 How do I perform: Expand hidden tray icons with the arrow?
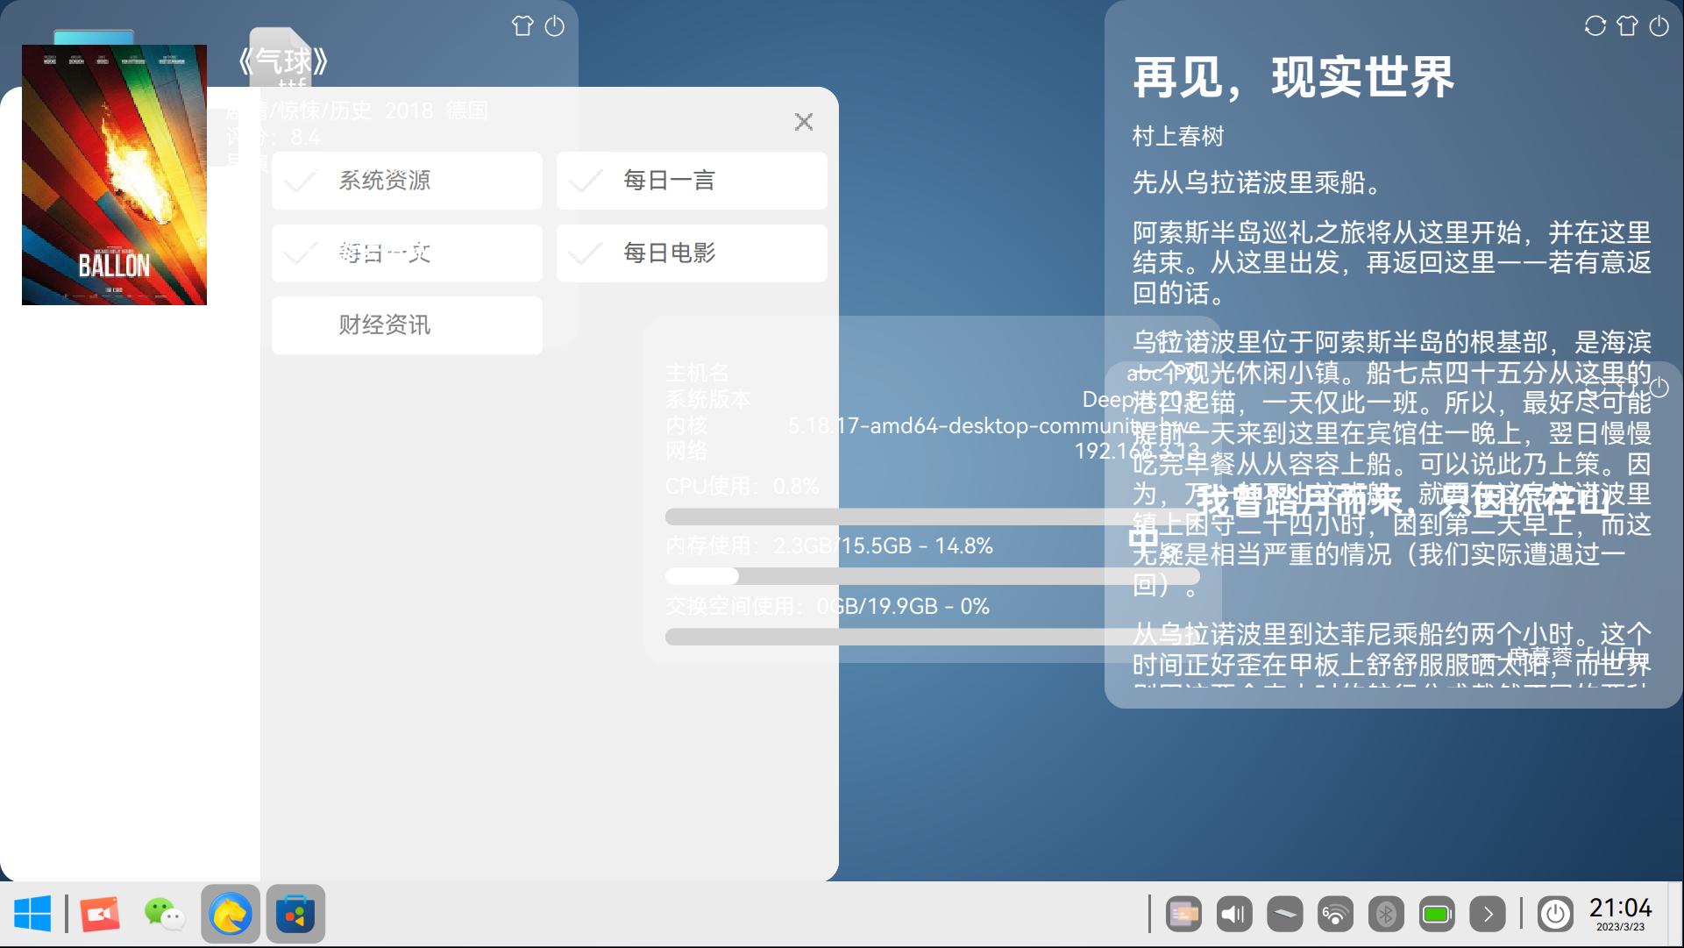1489,914
